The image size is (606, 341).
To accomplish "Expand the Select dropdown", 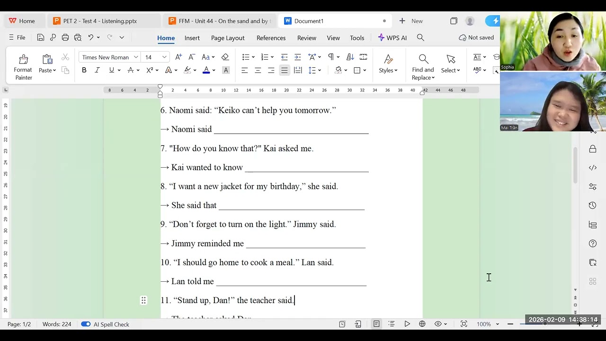I will (451, 70).
